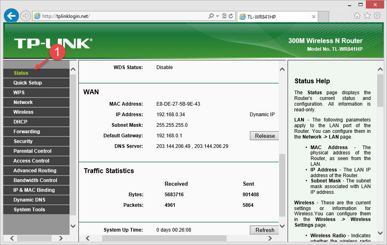Screen dimensions: 387x245
Task: Click Status Help panel scroll-up arrow
Action: tap(380, 69)
